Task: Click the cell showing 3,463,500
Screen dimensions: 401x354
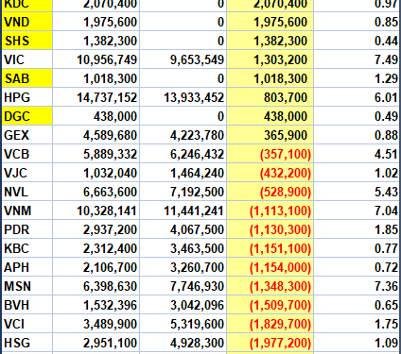Action: (x=183, y=248)
